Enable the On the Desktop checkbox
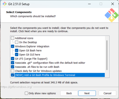 tap(17, 42)
